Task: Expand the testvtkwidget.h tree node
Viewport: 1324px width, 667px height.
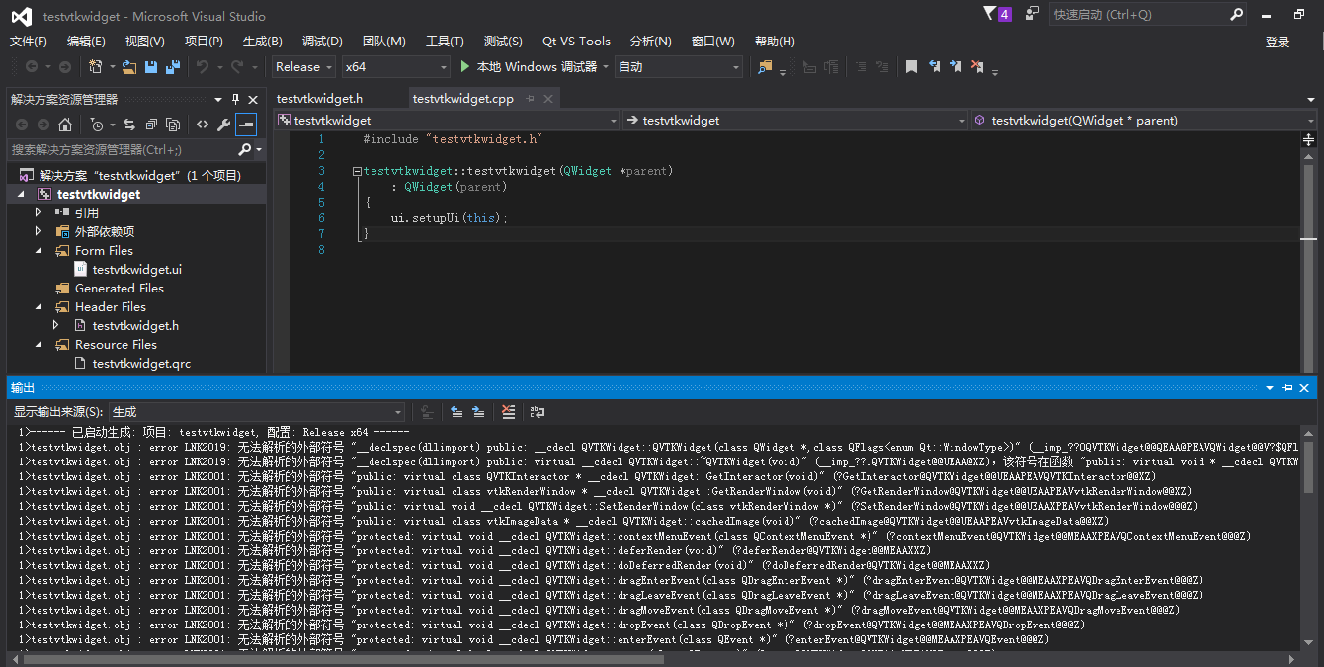Action: click(56, 325)
